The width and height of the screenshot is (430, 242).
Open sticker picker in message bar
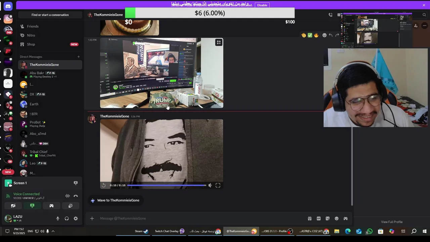(x=328, y=218)
